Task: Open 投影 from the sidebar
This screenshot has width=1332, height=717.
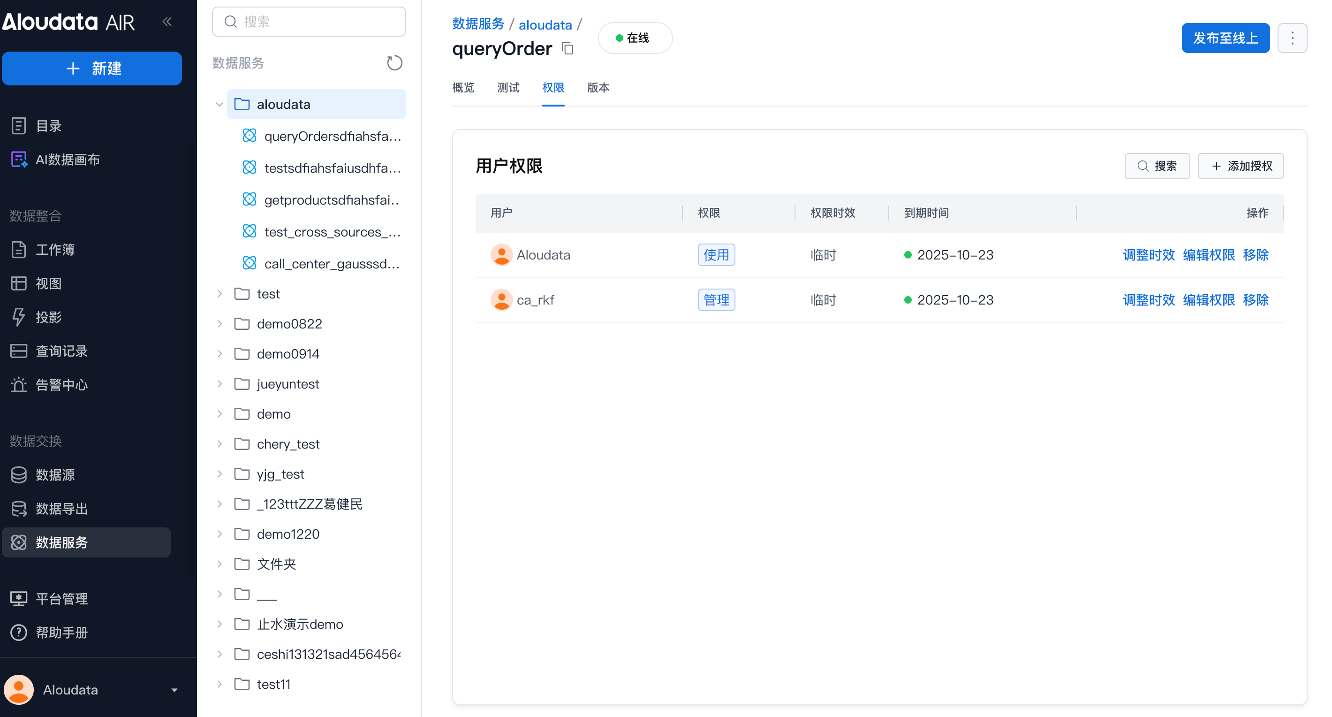Action: [x=49, y=317]
